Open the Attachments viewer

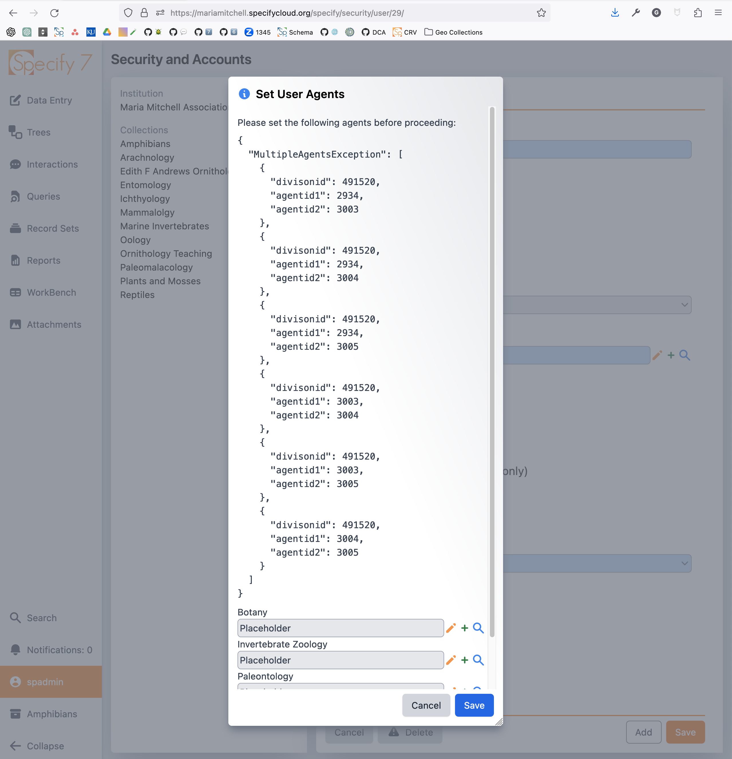[x=54, y=325]
